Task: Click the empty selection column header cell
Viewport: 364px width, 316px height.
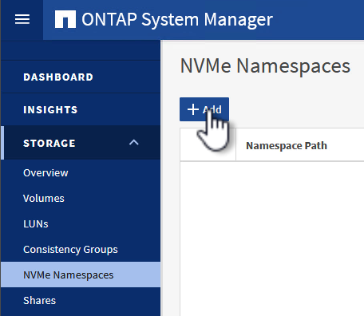Action: (x=208, y=145)
